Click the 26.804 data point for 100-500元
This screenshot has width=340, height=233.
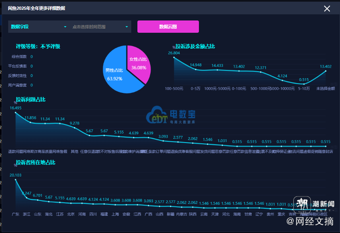coord(174,57)
